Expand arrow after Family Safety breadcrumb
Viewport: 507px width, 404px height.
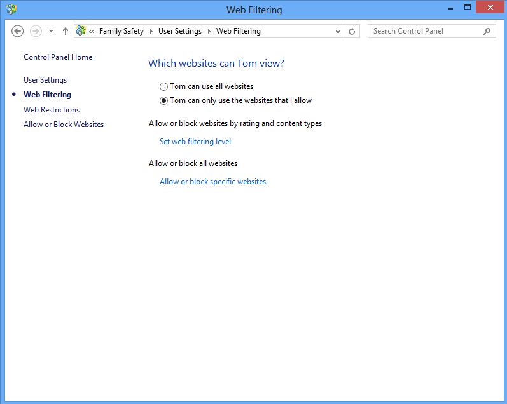click(151, 31)
